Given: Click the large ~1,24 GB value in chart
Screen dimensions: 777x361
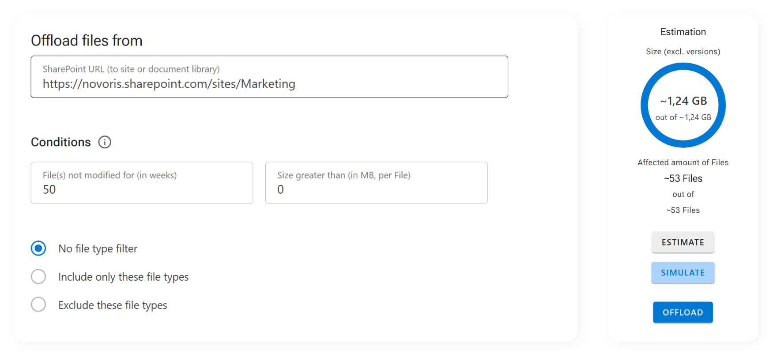Looking at the screenshot, I should 683,101.
